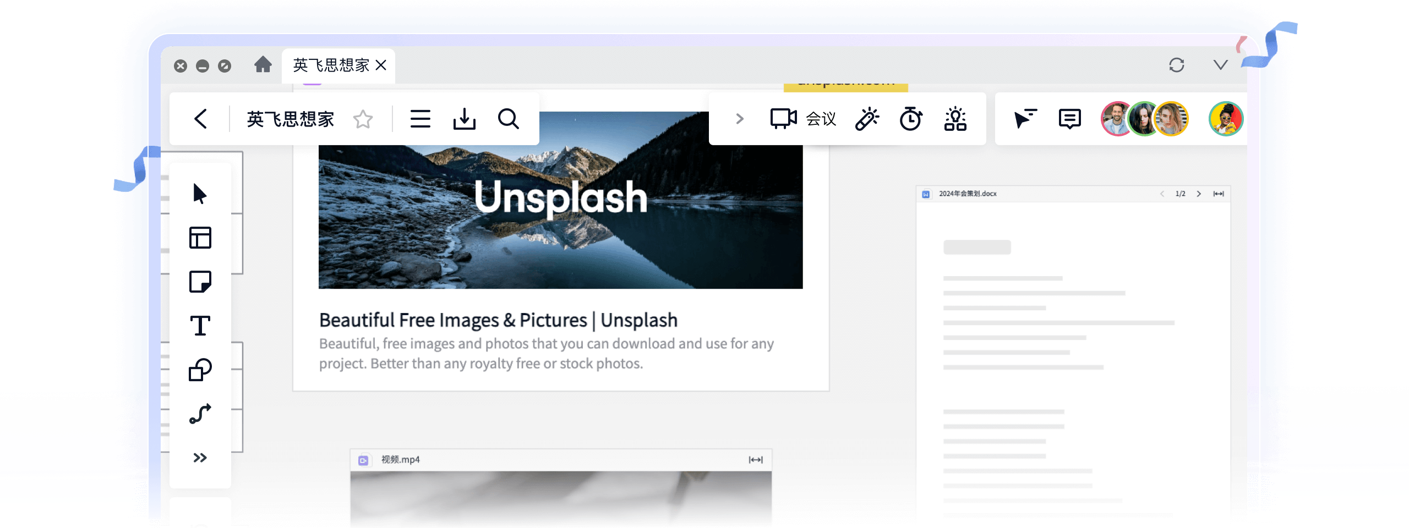Go to next page of docx preview
This screenshot has width=1409, height=528.
click(1199, 194)
